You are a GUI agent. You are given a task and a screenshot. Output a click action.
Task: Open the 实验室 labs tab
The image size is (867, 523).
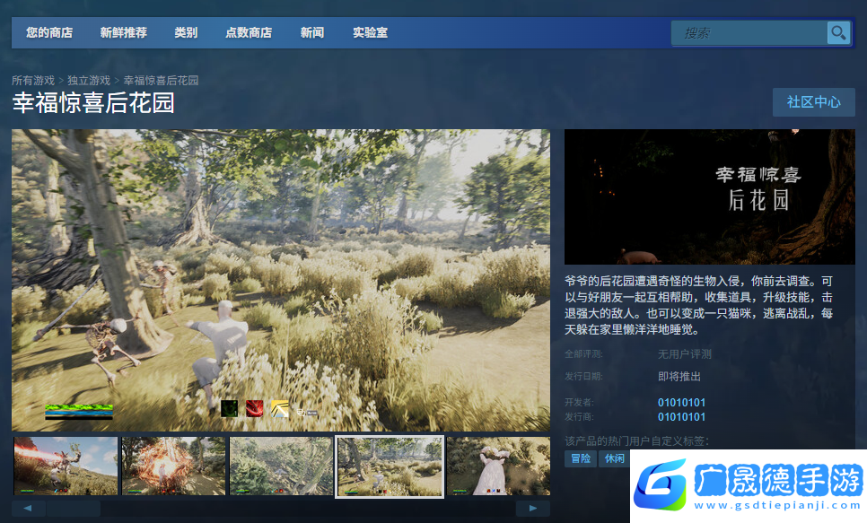[370, 33]
